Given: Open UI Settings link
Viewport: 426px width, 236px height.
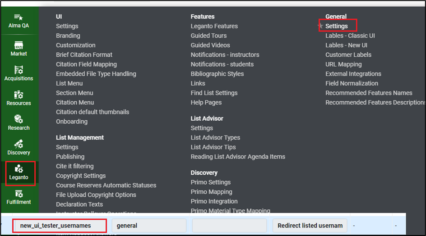Looking at the screenshot, I should point(67,26).
